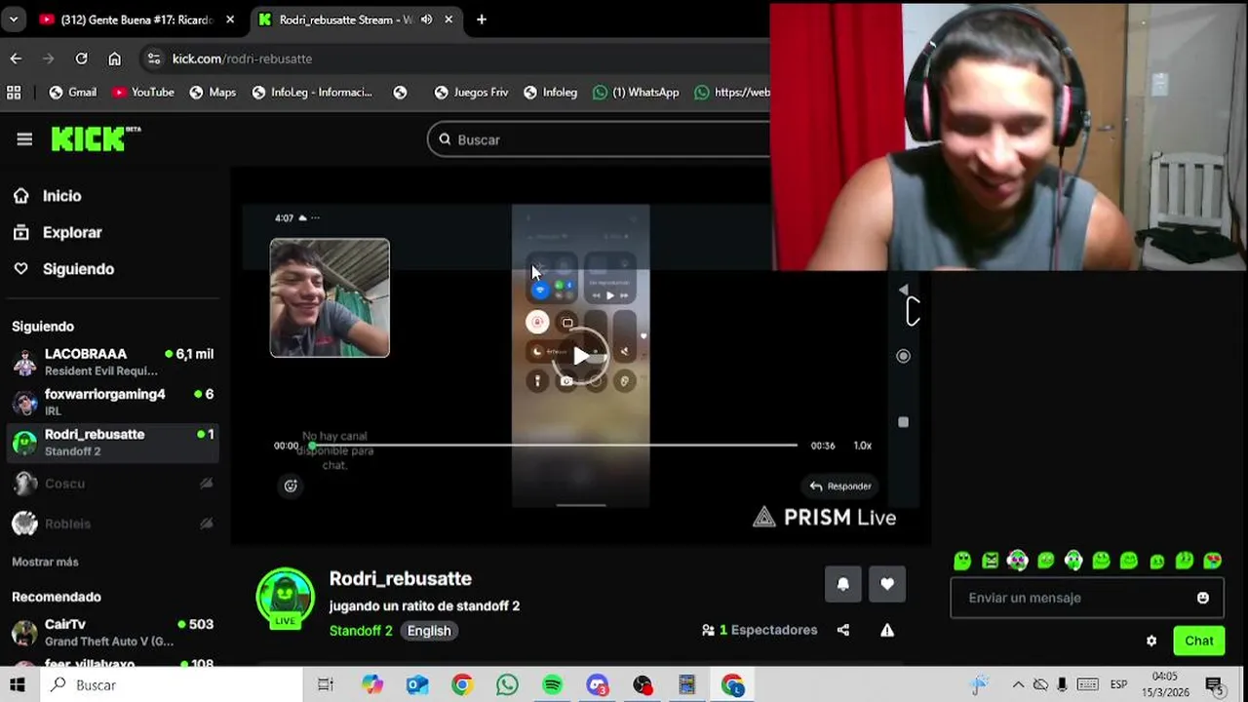Open the Kick hamburger sidebar menu
Screen dimensions: 1248x702
(24, 139)
